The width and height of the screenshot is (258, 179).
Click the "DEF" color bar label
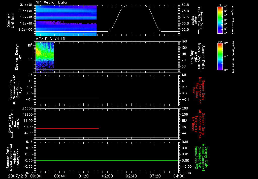(220, 42)
